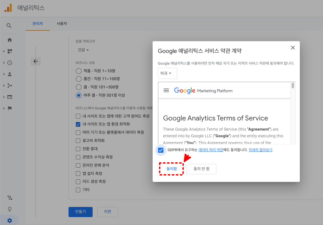Image resolution: width=323 pixels, height=225 pixels.
Task: Click the user/audience icon in the sidebar
Action: pyautogui.click(x=10, y=74)
